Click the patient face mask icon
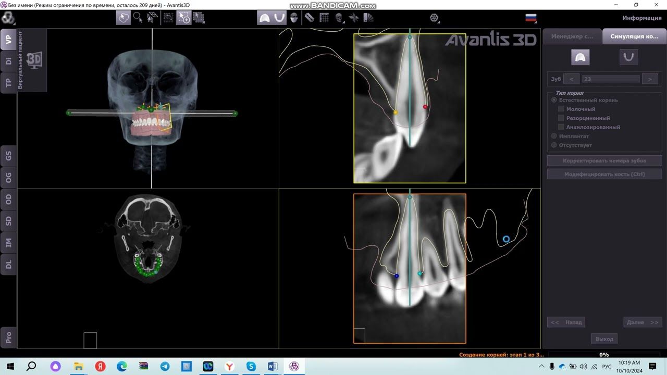The image size is (667, 375). pyautogui.click(x=294, y=18)
